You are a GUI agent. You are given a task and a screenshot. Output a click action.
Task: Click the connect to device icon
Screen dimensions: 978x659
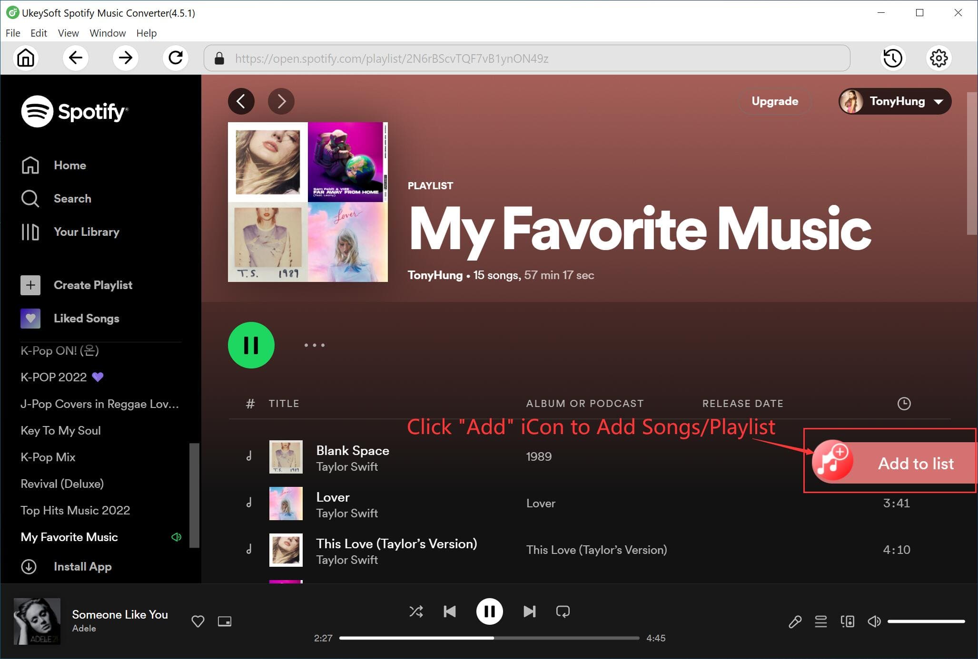coord(847,621)
